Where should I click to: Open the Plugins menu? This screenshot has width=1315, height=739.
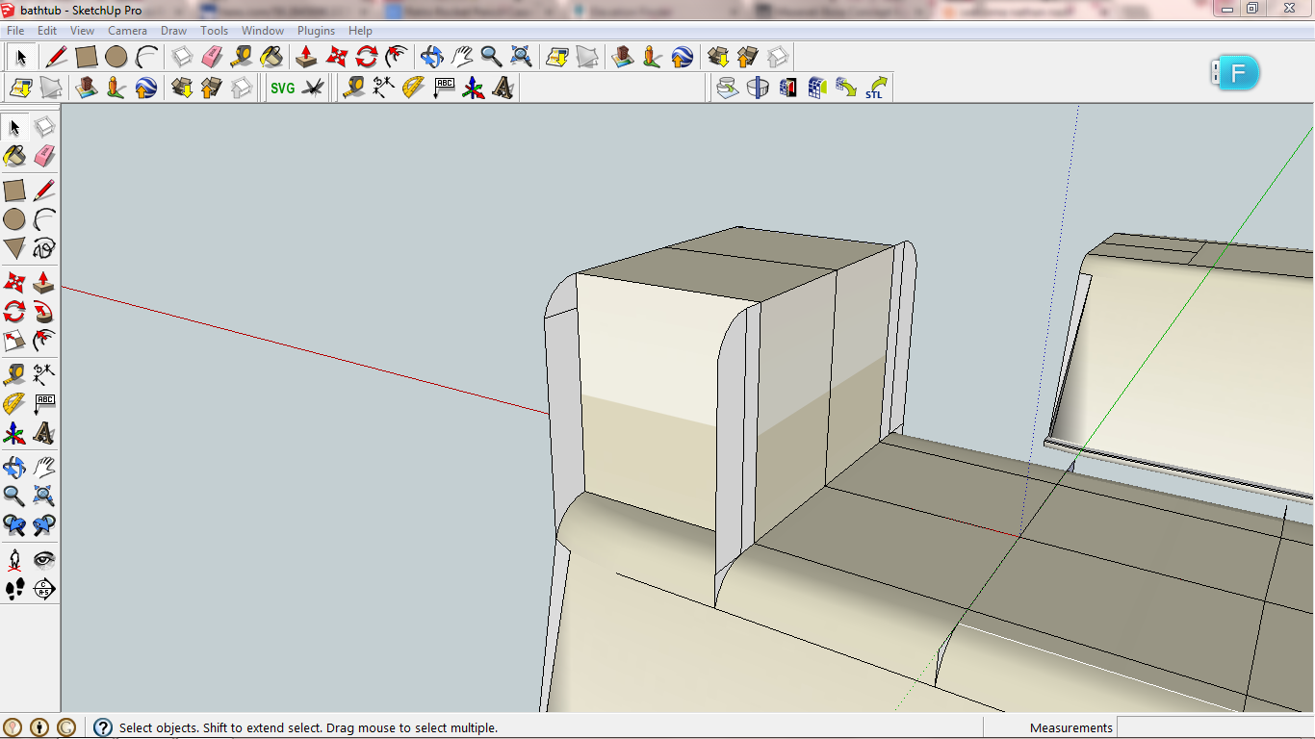click(316, 31)
